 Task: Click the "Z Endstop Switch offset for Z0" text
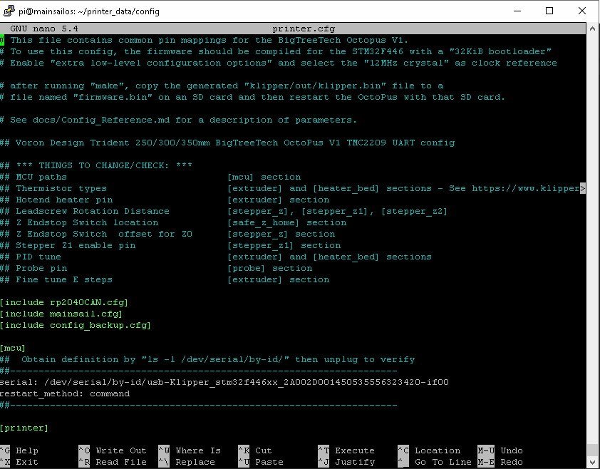pos(104,234)
